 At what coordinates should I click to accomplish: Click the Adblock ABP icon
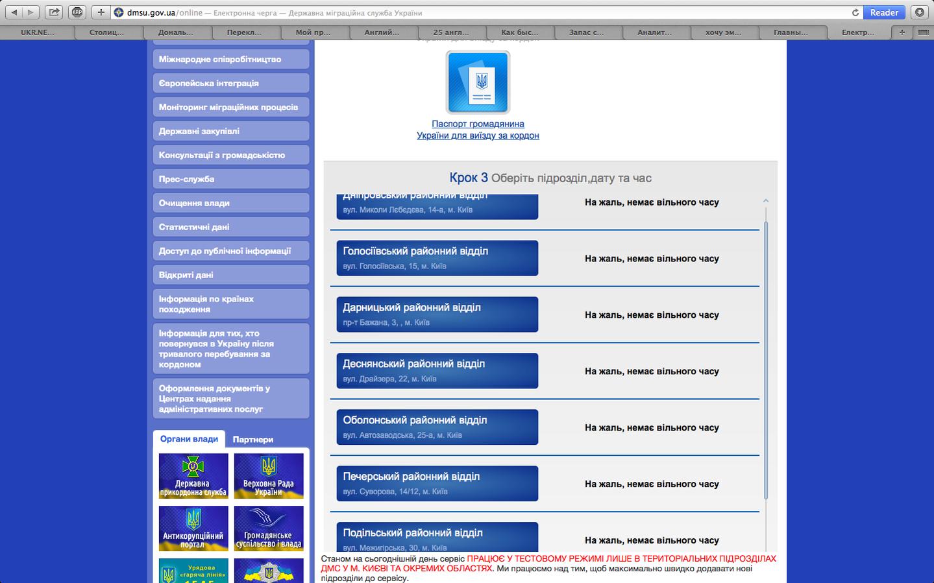77,12
